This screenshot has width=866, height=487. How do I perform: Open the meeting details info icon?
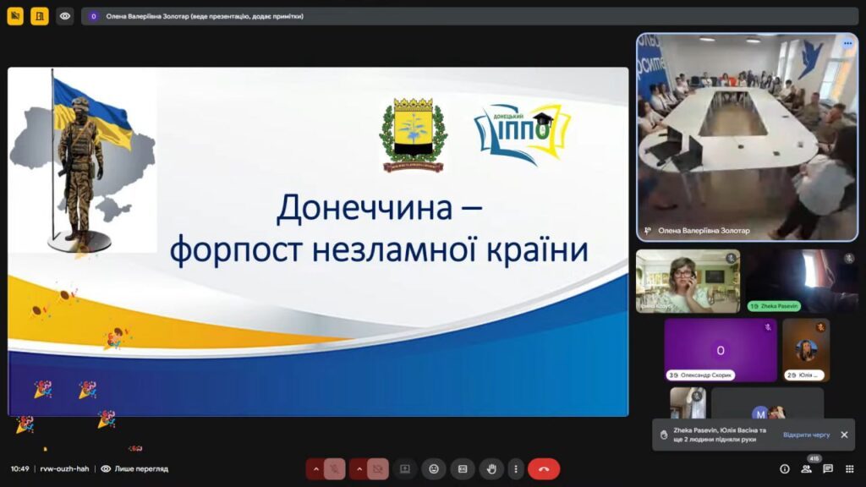[785, 469]
